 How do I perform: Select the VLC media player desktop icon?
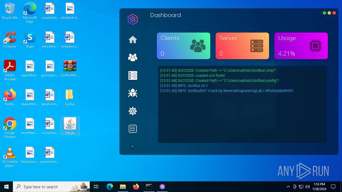(x=10, y=157)
